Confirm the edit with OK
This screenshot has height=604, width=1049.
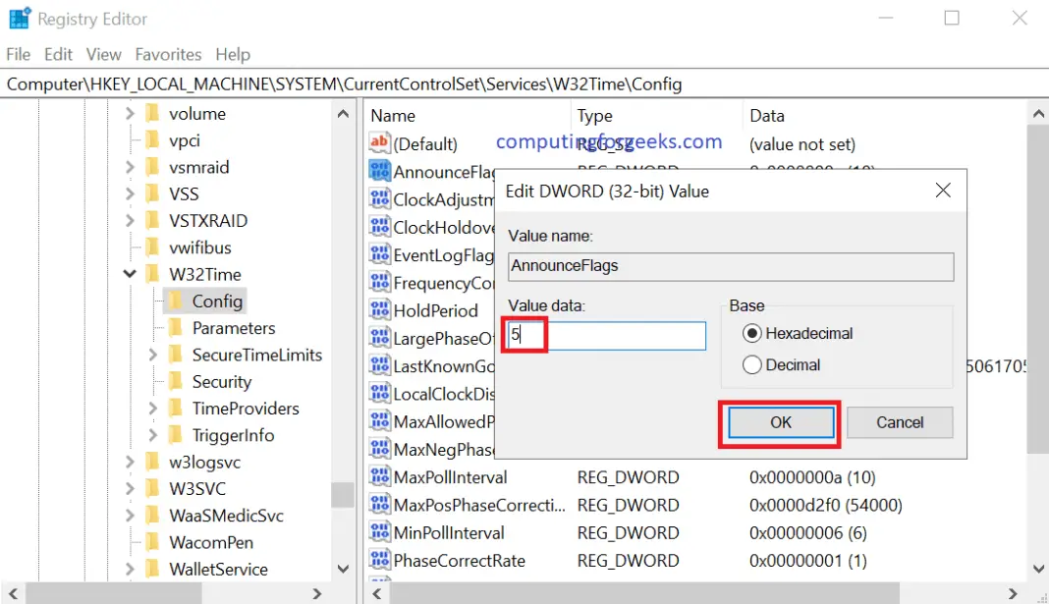[779, 422]
